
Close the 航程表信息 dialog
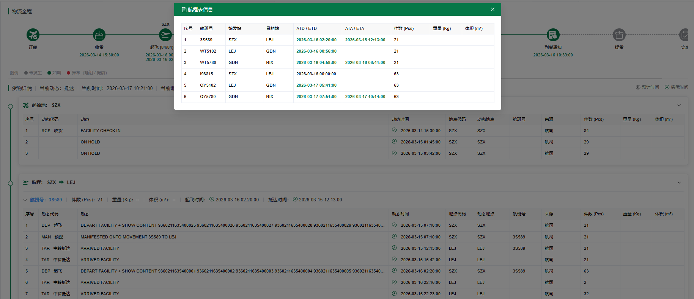tap(493, 9)
